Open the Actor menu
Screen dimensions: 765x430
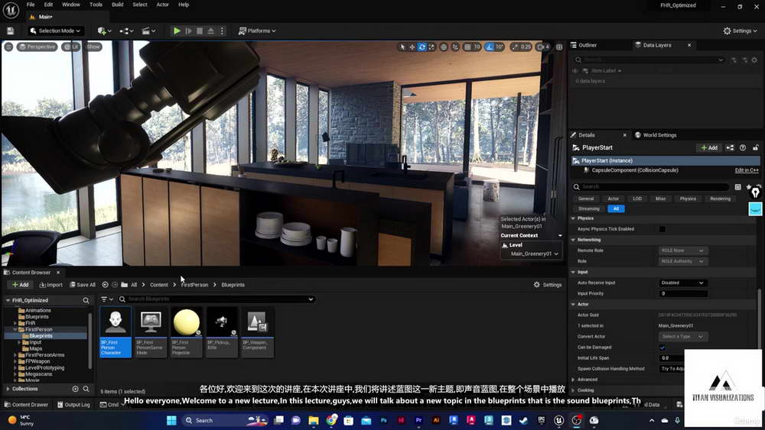click(162, 5)
